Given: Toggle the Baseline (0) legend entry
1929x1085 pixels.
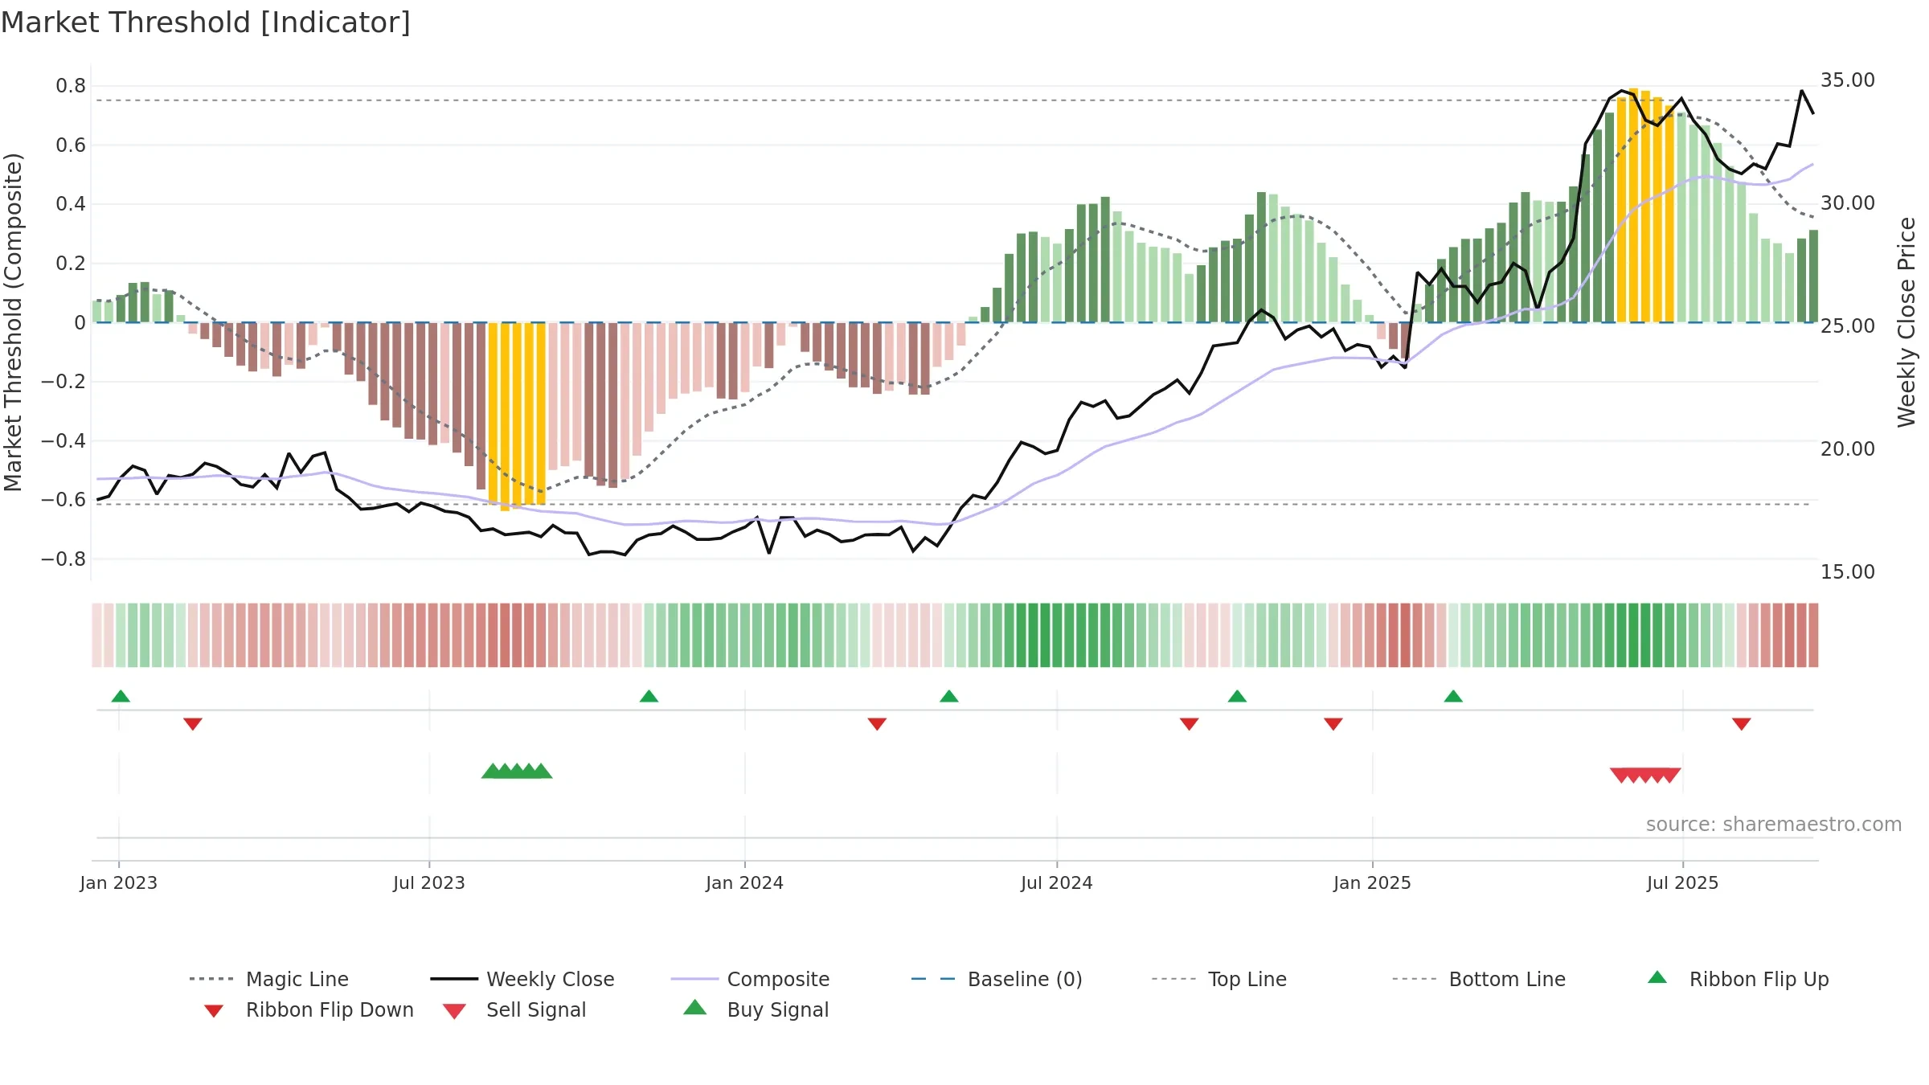Looking at the screenshot, I should pos(997,979).
